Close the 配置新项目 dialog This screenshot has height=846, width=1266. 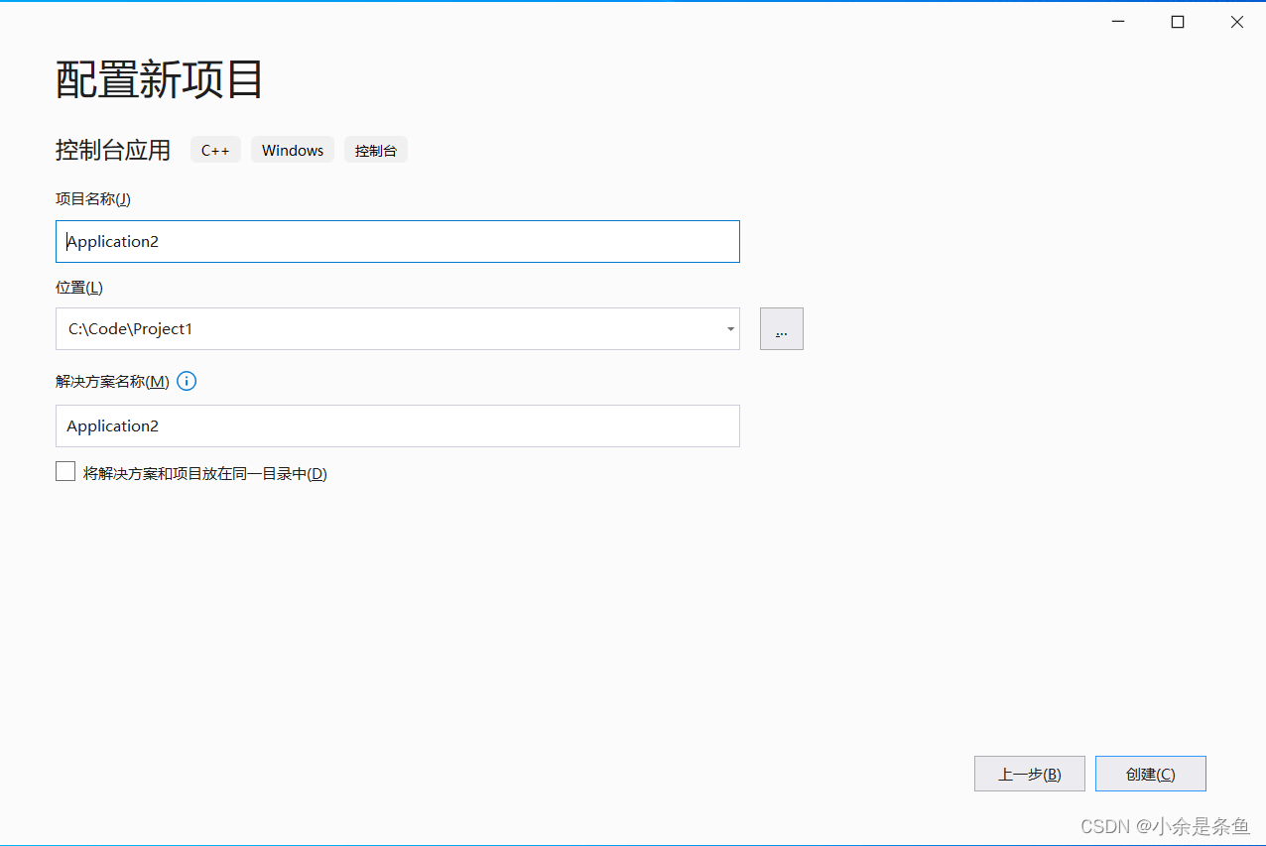tap(1236, 21)
